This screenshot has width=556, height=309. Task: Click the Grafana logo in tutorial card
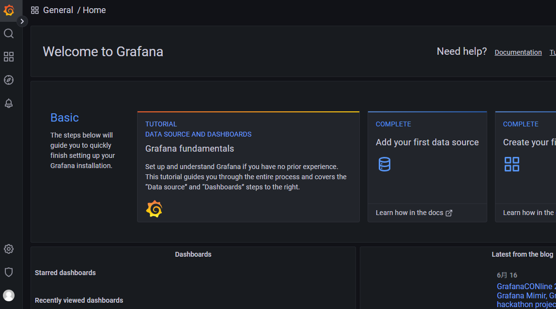click(154, 209)
